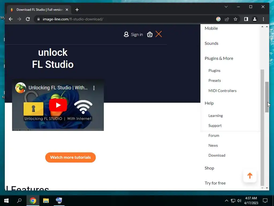The height and width of the screenshot is (206, 274).
Task: Open the side panel icon
Action: [x=246, y=19]
